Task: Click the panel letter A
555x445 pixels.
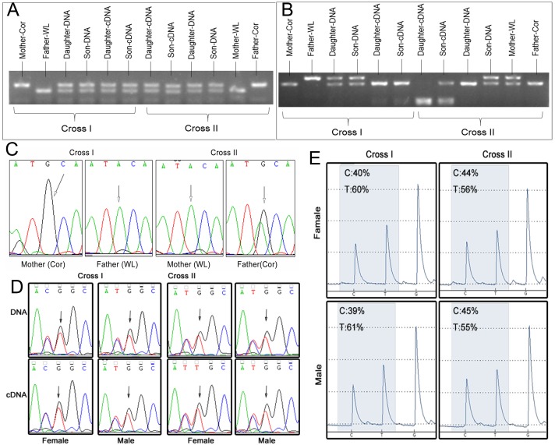Action: pyautogui.click(x=12, y=9)
